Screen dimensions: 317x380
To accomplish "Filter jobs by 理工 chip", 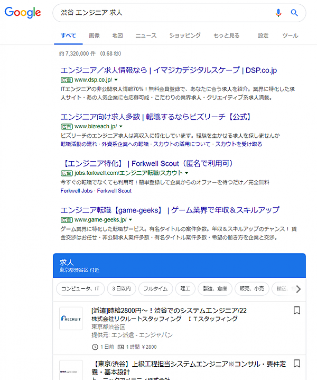I will coord(185,289).
